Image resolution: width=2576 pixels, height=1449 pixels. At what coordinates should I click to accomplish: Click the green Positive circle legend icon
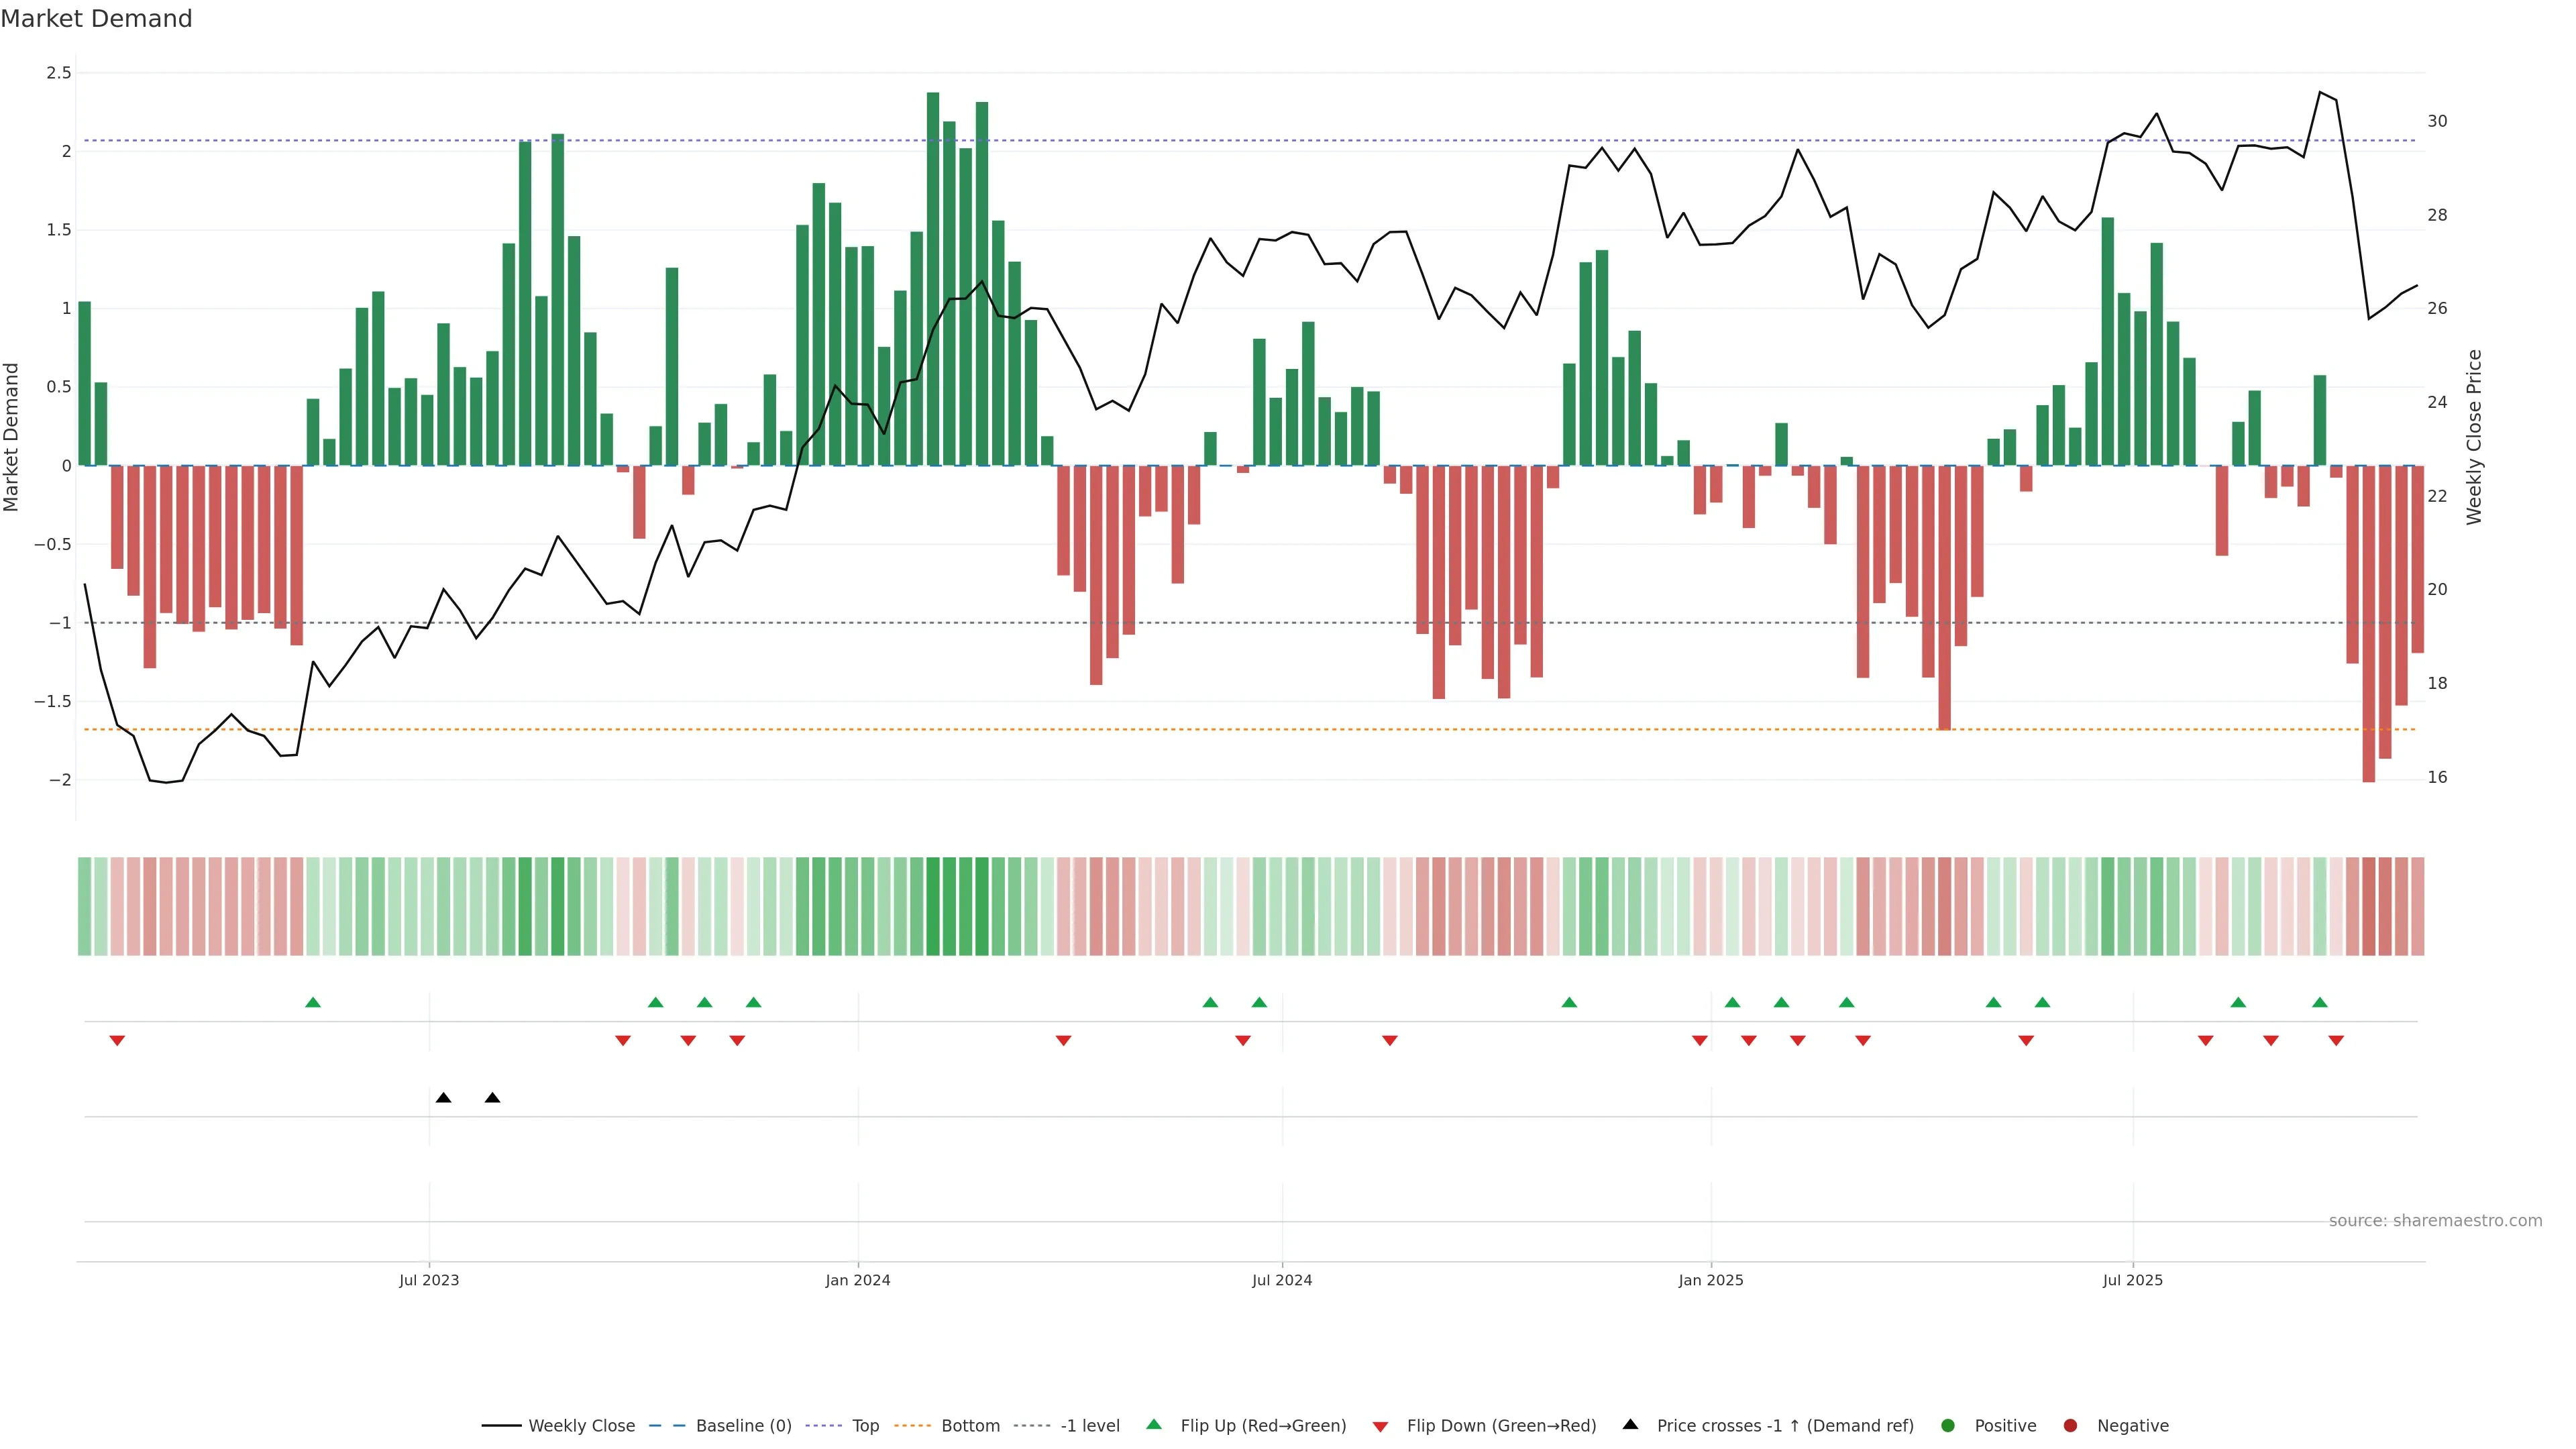[1947, 1425]
